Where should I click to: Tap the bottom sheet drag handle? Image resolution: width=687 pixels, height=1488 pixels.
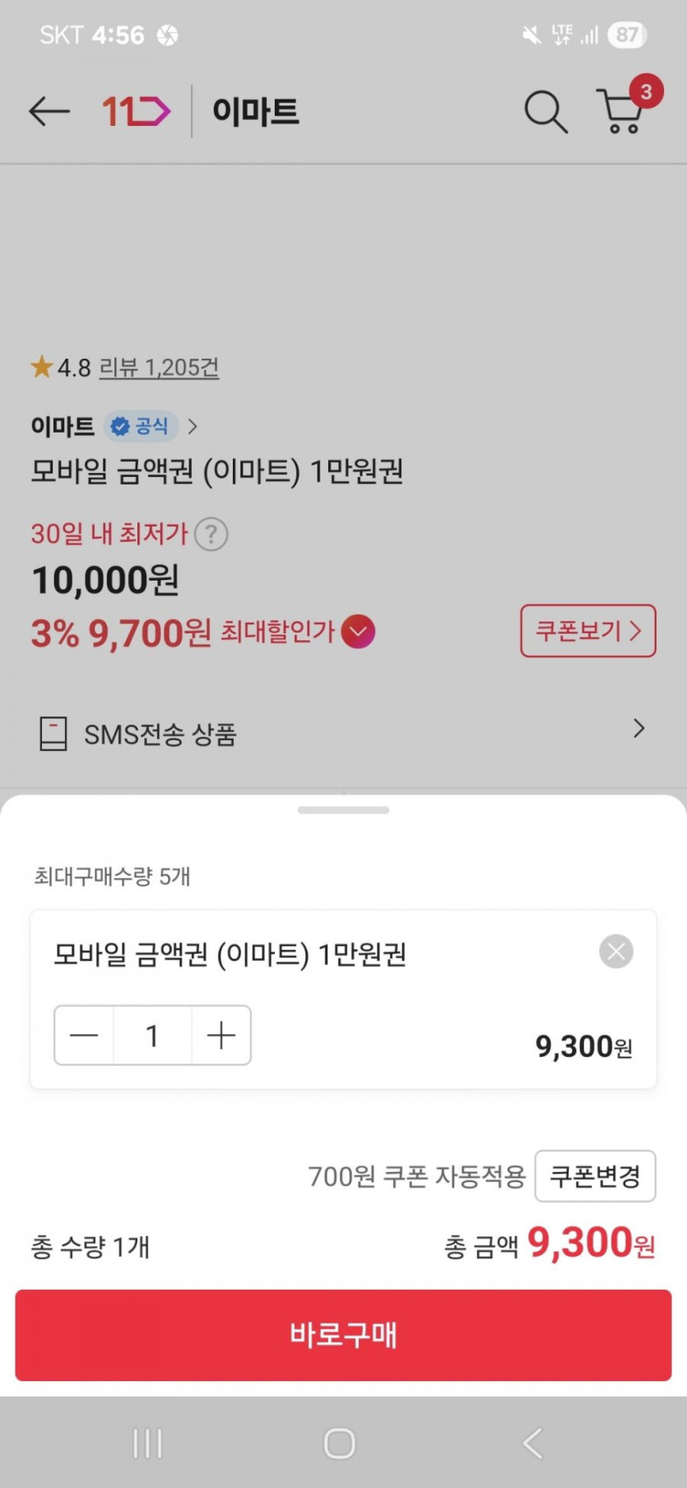click(343, 810)
